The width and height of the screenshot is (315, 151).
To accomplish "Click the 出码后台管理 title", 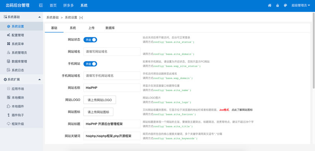I will pyautogui.click(x=18, y=6).
